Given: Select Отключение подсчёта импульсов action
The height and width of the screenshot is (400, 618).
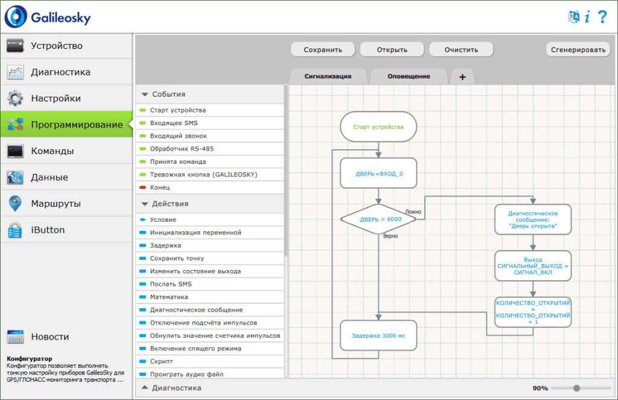Looking at the screenshot, I should pos(209,323).
